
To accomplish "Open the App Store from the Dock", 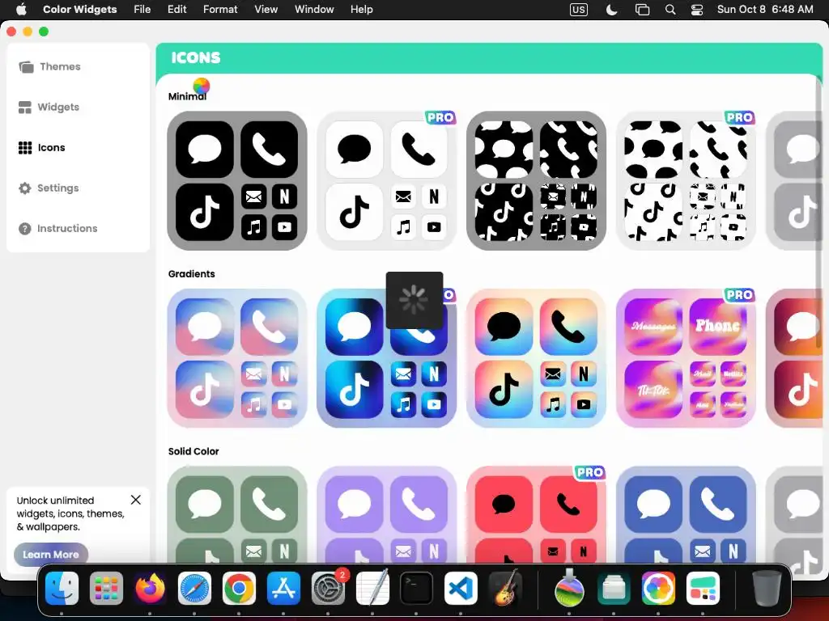I will point(283,589).
